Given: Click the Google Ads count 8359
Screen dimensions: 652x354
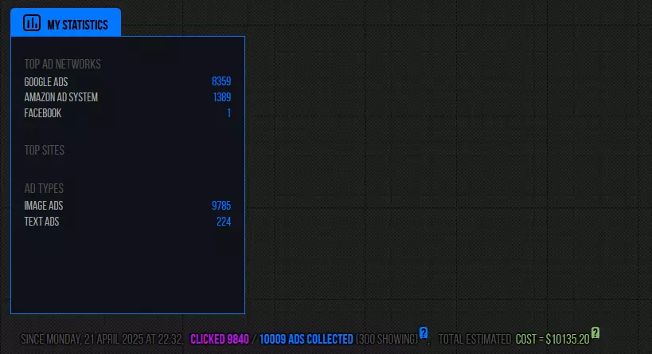Looking at the screenshot, I should pos(221,81).
